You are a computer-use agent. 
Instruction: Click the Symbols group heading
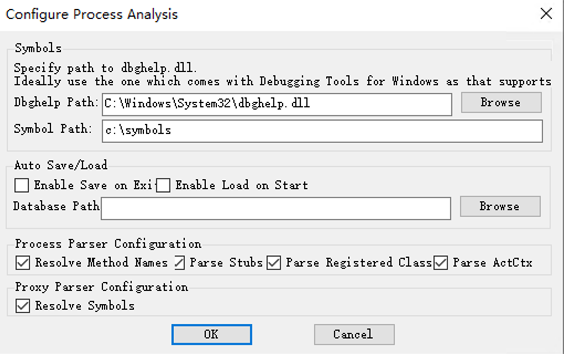38,48
